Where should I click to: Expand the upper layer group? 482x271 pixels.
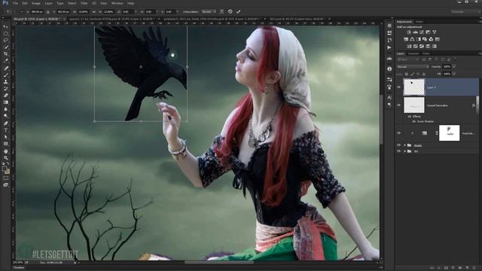(405, 145)
